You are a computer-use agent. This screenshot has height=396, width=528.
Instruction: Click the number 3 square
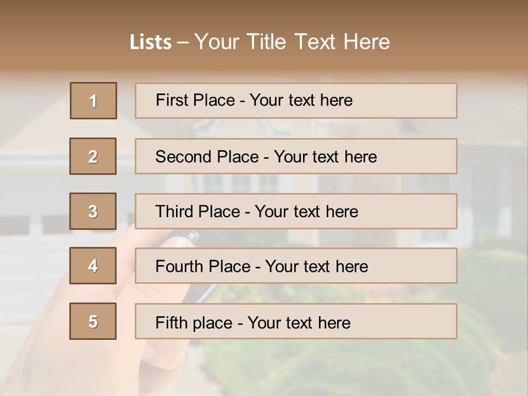coord(93,211)
